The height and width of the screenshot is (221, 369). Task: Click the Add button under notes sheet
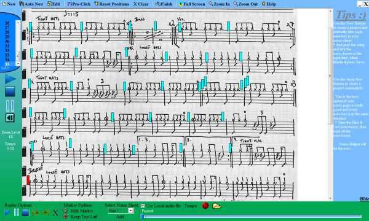pos(120,217)
